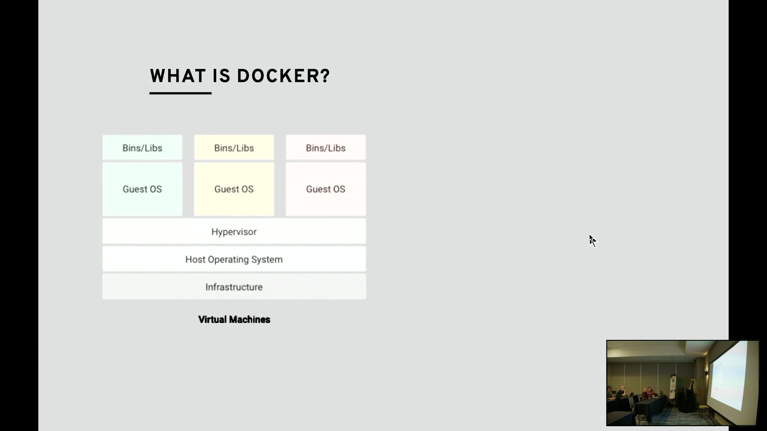The image size is (767, 431).
Task: Select the Hypervisor layer box
Action: pyautogui.click(x=234, y=231)
